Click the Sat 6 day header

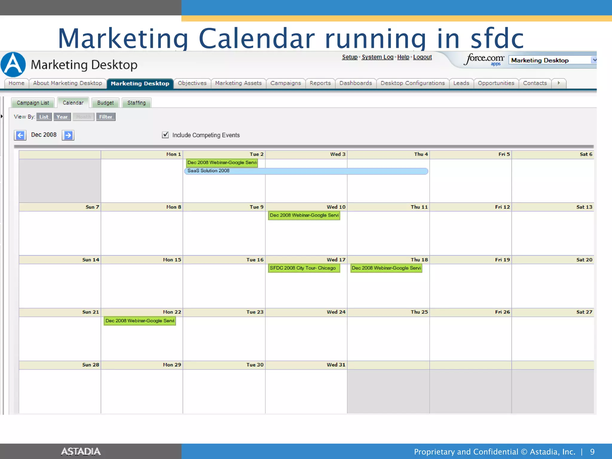[x=553, y=154]
